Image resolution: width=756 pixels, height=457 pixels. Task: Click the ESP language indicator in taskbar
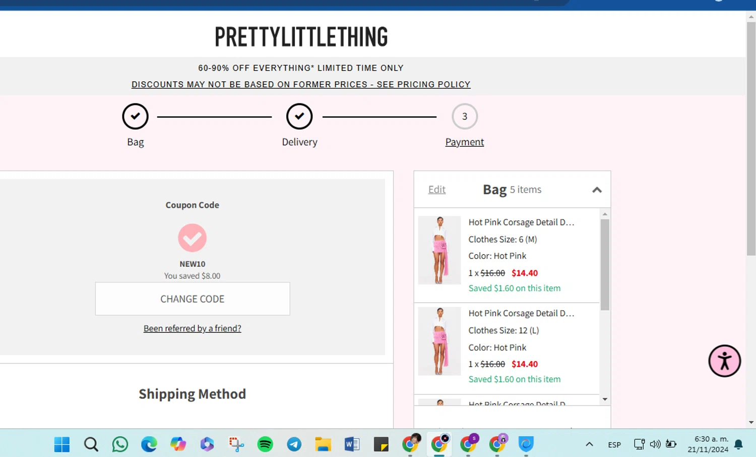[x=614, y=444]
